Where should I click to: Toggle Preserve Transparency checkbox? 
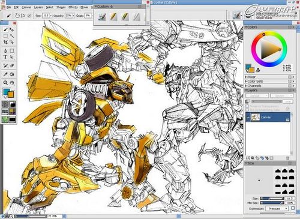coord(247,106)
